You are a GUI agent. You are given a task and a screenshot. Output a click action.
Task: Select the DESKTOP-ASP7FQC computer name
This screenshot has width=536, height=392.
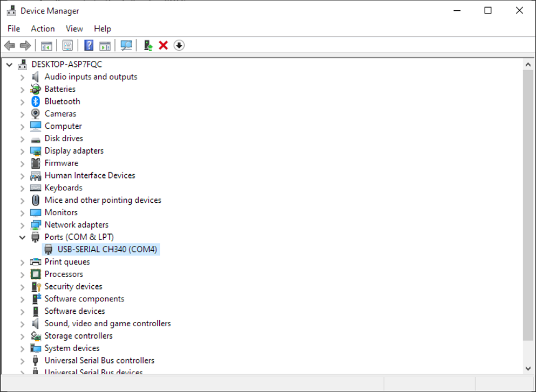point(66,64)
